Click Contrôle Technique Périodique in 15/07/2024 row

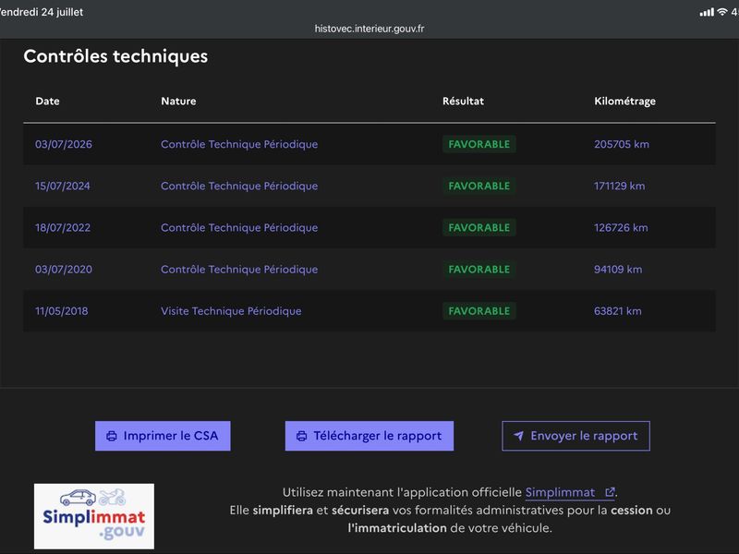pos(239,187)
